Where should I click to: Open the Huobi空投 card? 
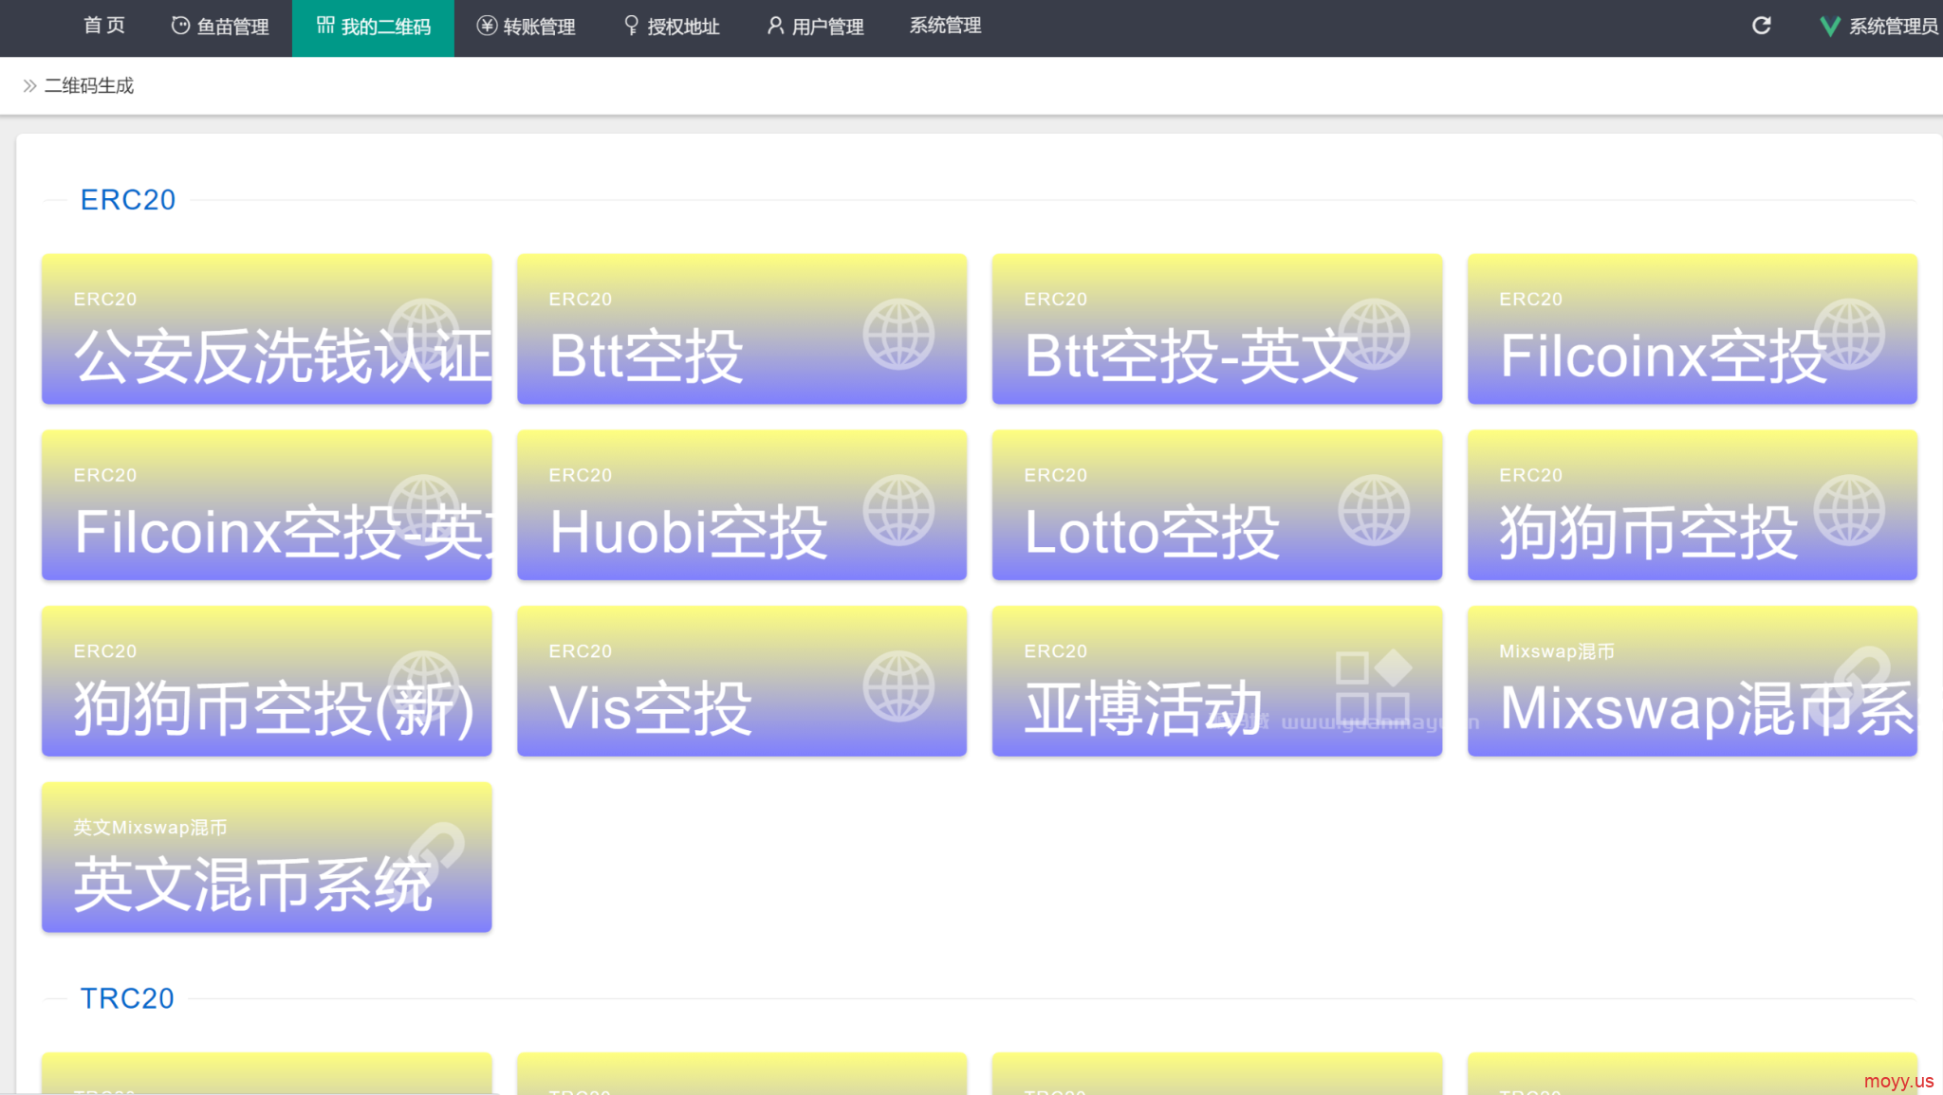(742, 505)
